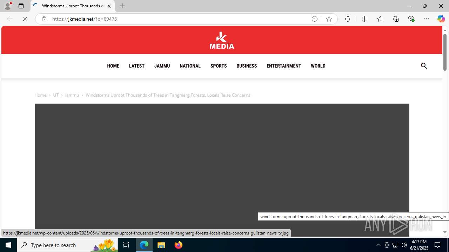View site information lock icon

coord(44,19)
